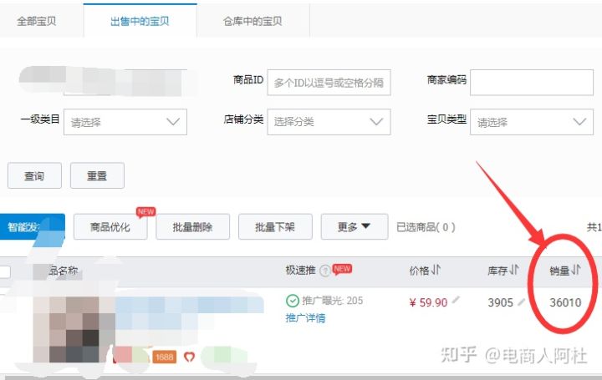Edit price using pencil icon beside ¥59.90
Image resolution: width=602 pixels, height=380 pixels.
456,301
